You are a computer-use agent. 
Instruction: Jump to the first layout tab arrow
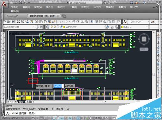pos(8,102)
